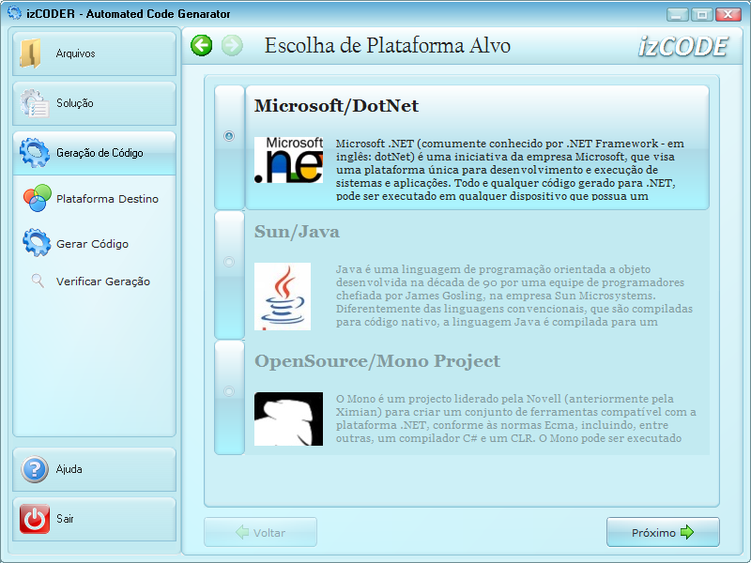Minimize the izCODER window
This screenshot has height=563, width=751.
point(677,14)
